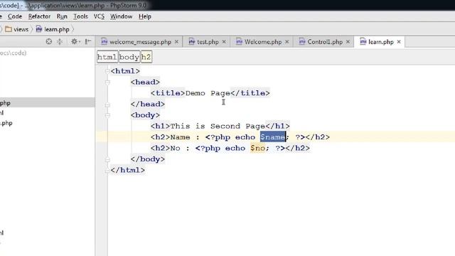Screen dimensions: 455x256
Task: Collapse the <body> code fold
Action: coord(107,115)
